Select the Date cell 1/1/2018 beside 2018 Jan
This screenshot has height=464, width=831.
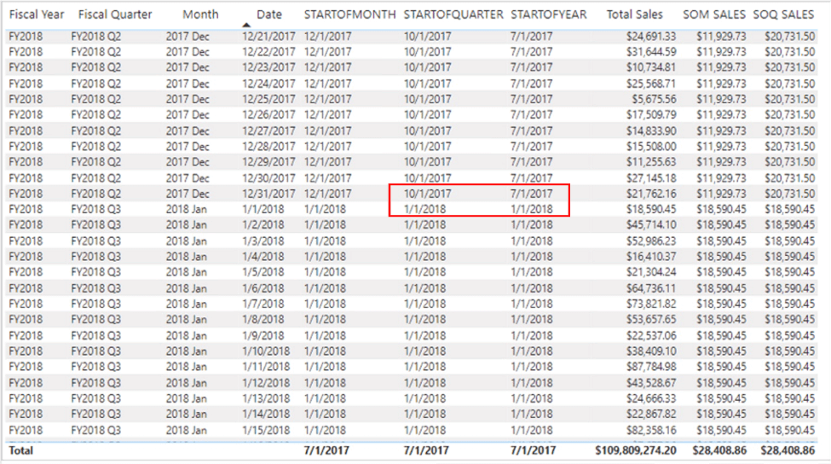(x=263, y=209)
